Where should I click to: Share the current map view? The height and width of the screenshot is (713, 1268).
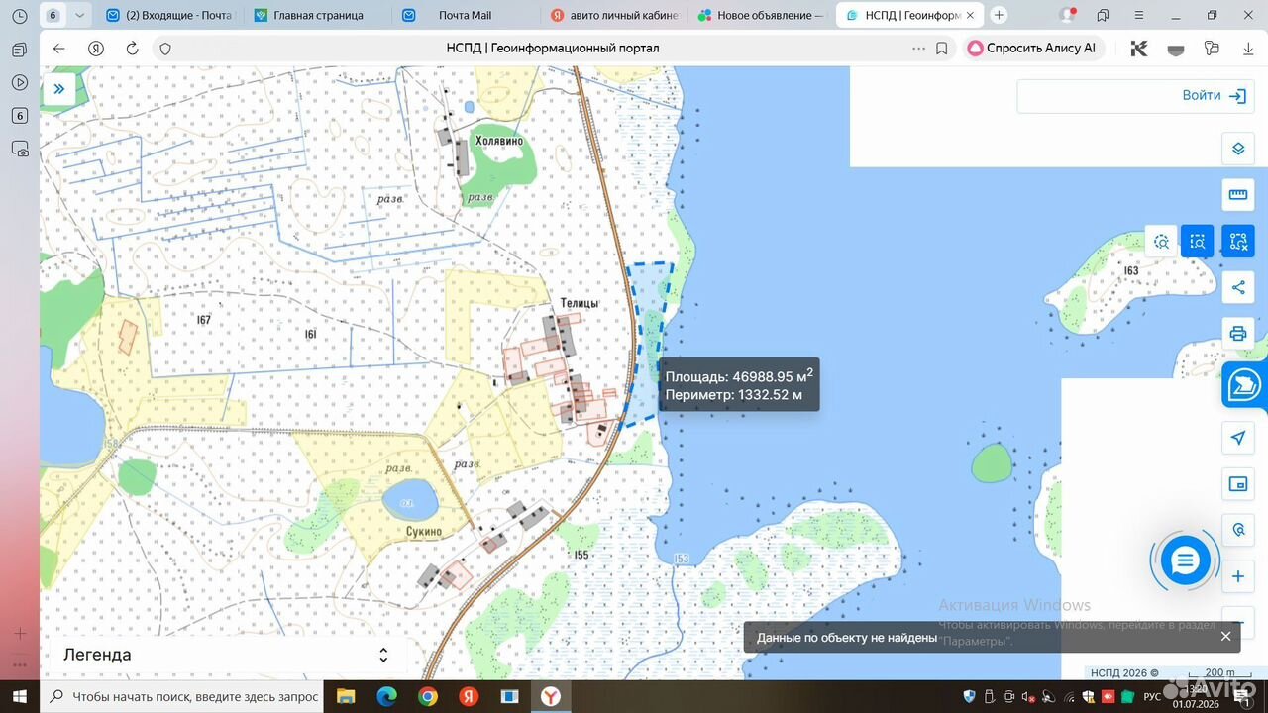click(1238, 287)
